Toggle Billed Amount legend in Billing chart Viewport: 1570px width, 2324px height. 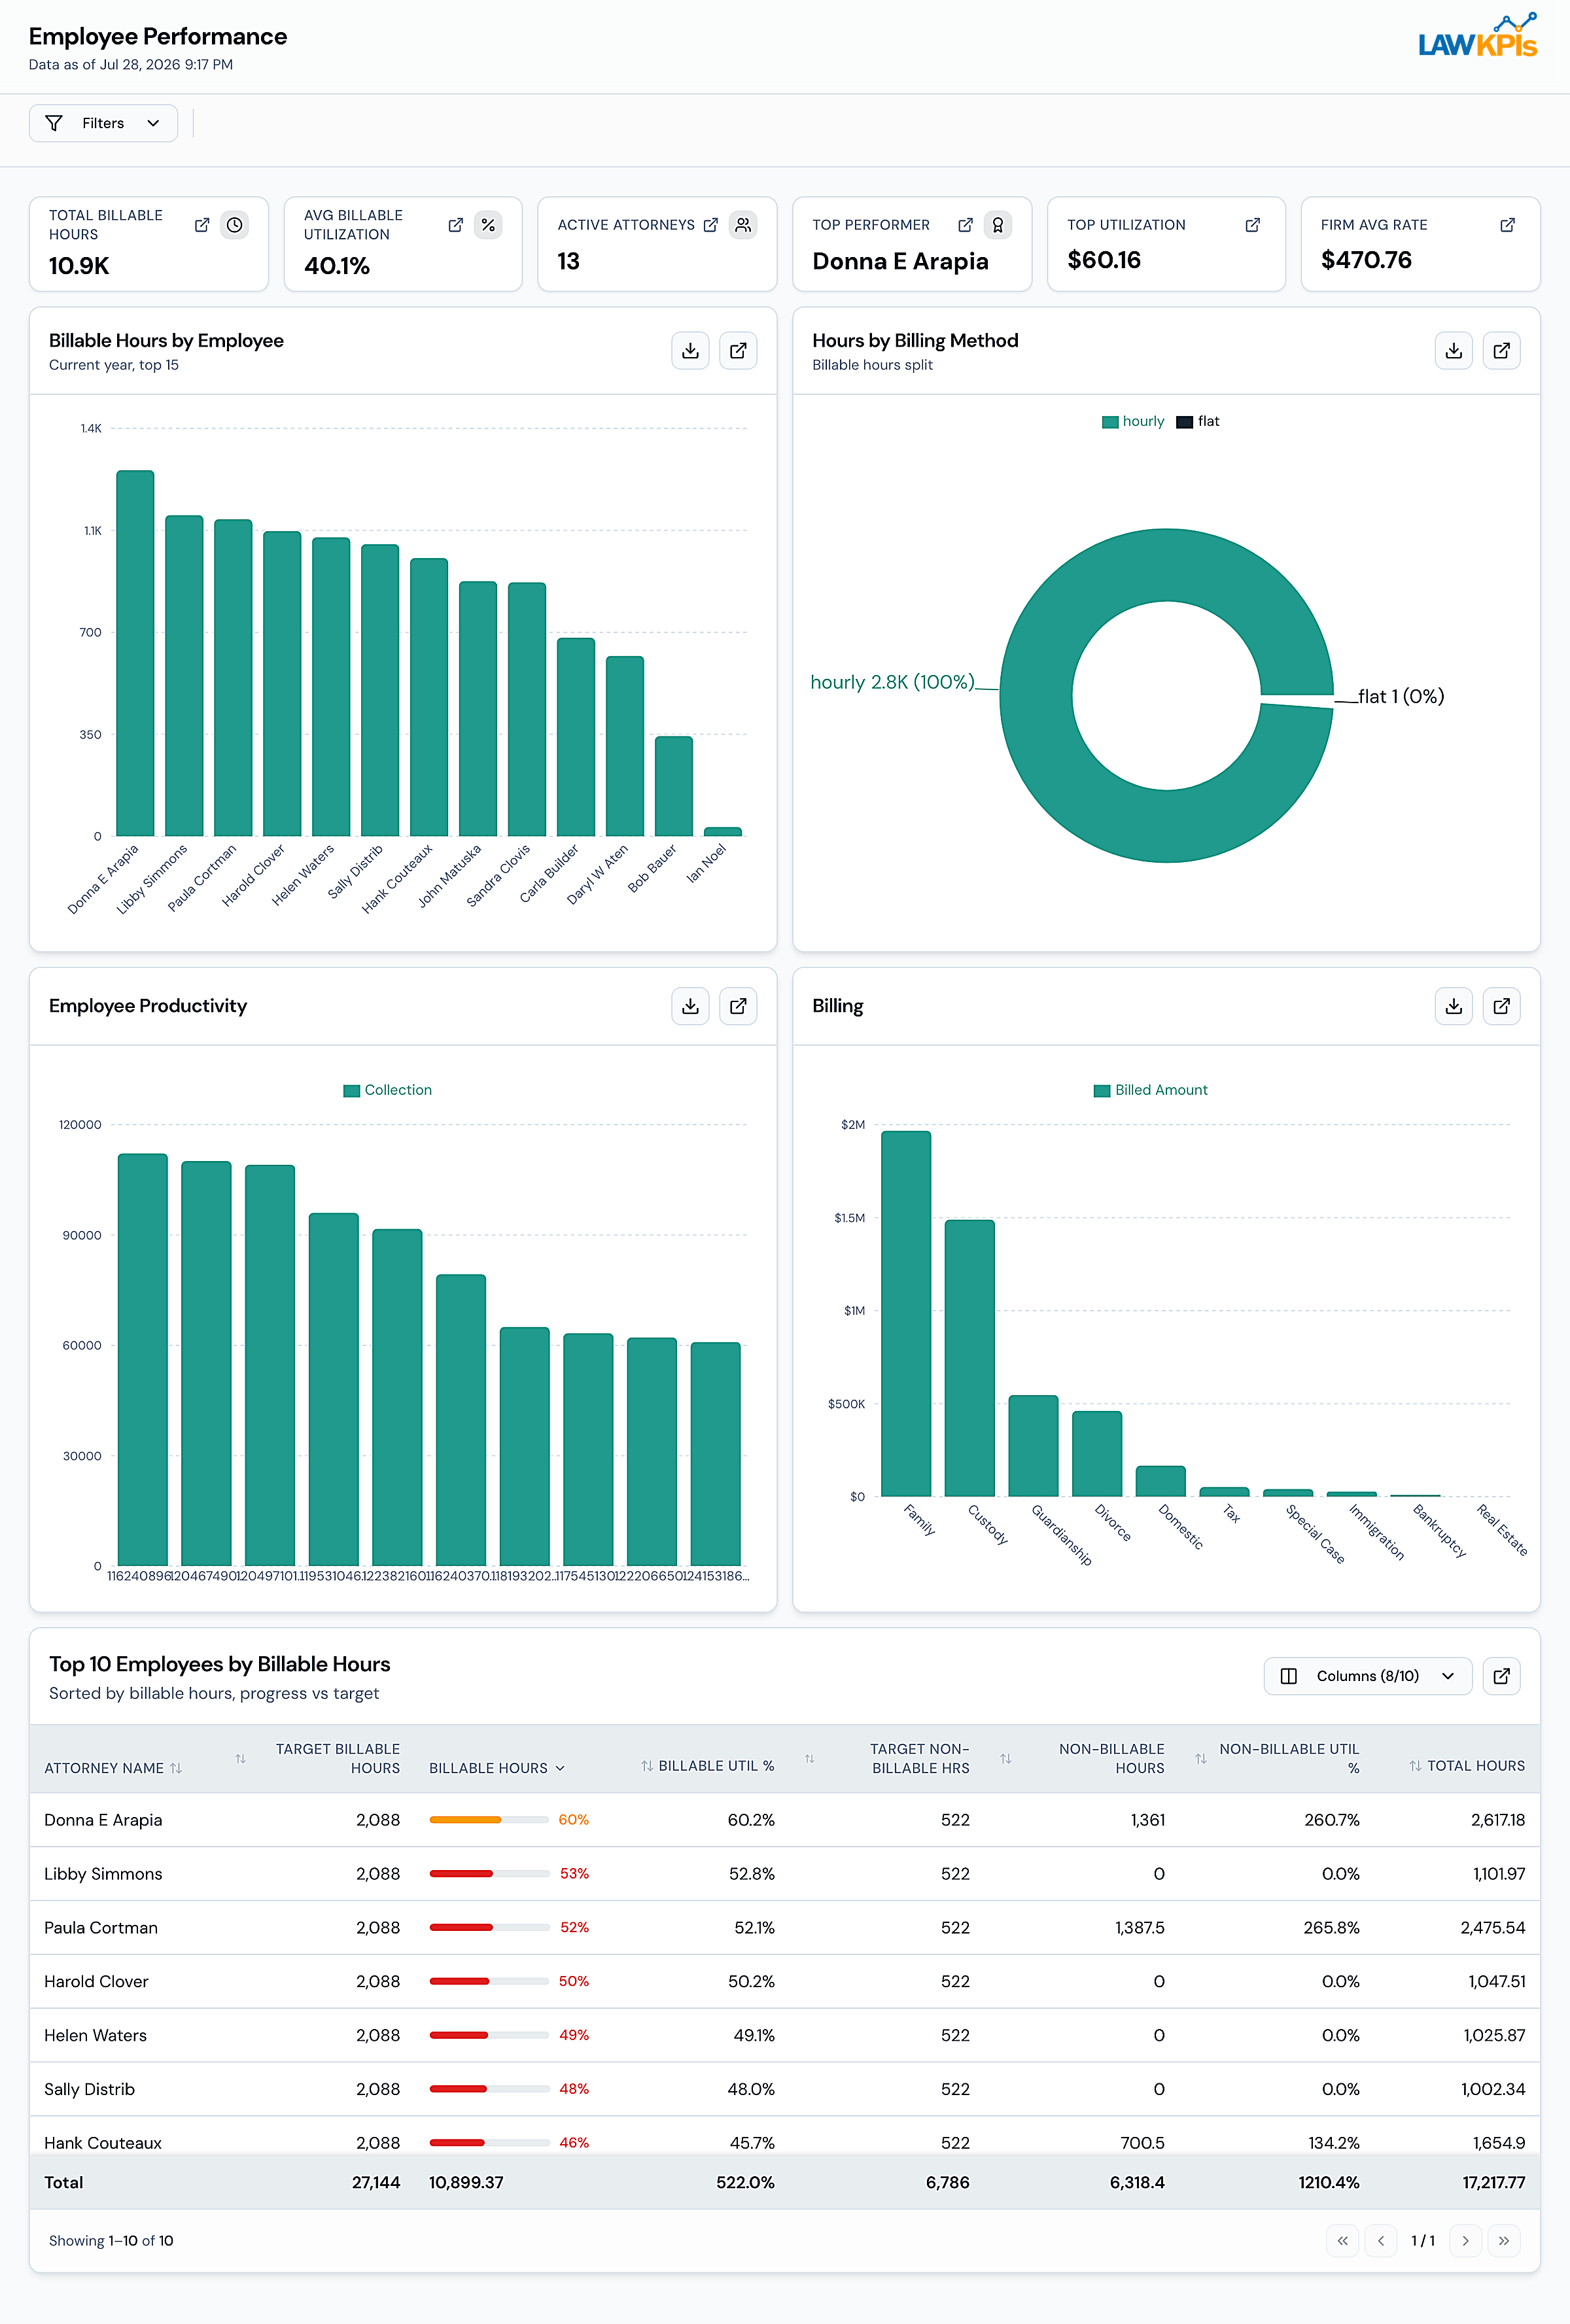click(x=1151, y=1090)
